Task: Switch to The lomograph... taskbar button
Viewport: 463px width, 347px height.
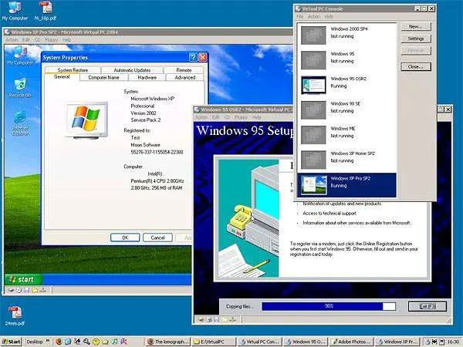Action: pos(168,342)
